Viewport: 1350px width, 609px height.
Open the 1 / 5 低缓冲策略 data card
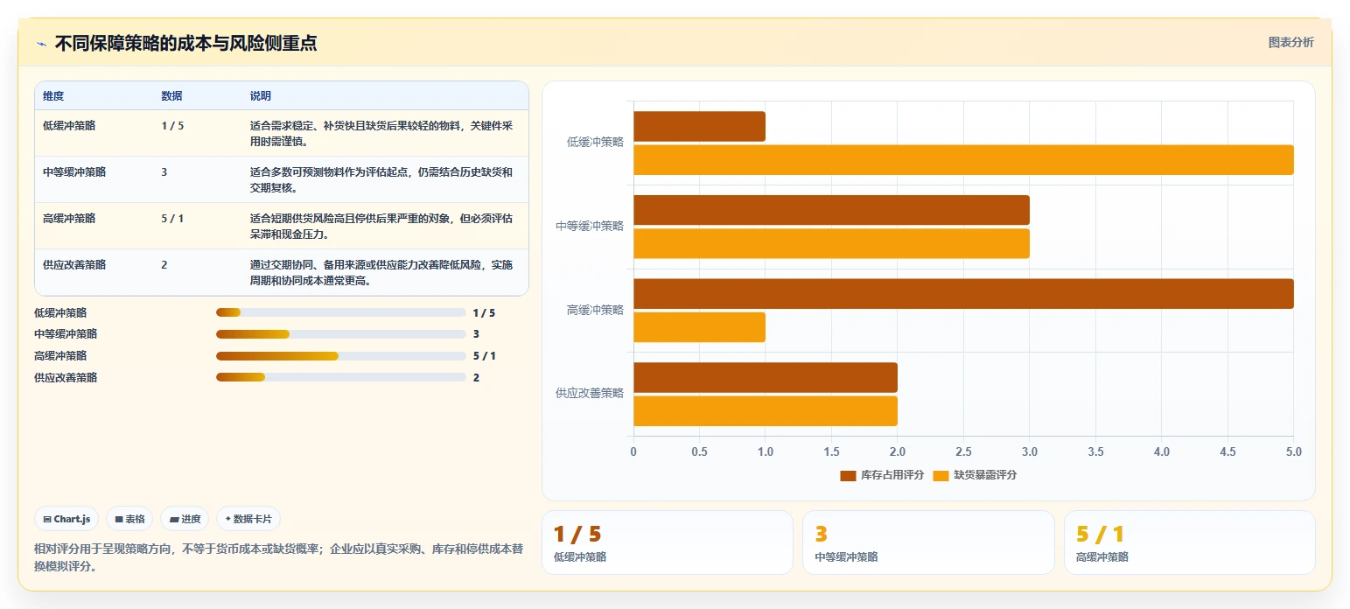pyautogui.click(x=668, y=542)
